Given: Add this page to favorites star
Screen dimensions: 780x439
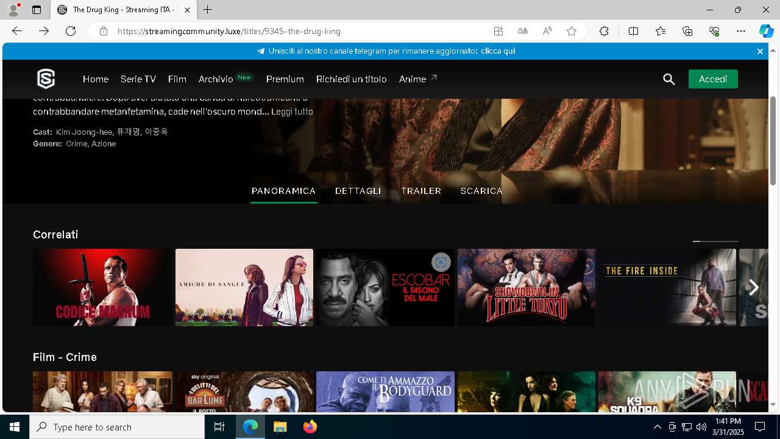Looking at the screenshot, I should point(572,31).
